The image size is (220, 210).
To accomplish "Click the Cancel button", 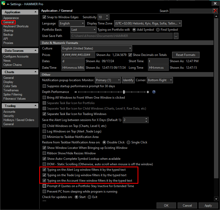I will 187,206.
